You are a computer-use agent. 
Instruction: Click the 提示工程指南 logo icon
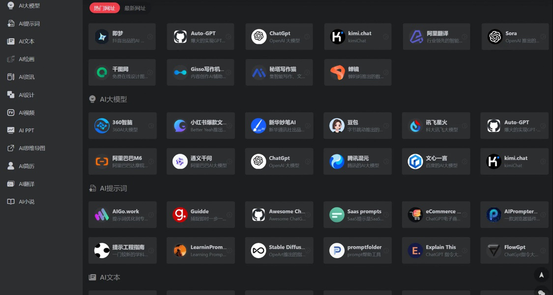click(x=102, y=250)
